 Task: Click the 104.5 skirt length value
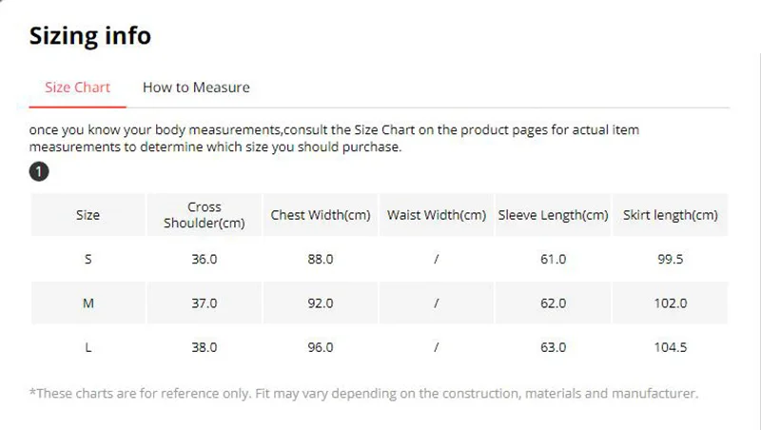click(x=671, y=347)
